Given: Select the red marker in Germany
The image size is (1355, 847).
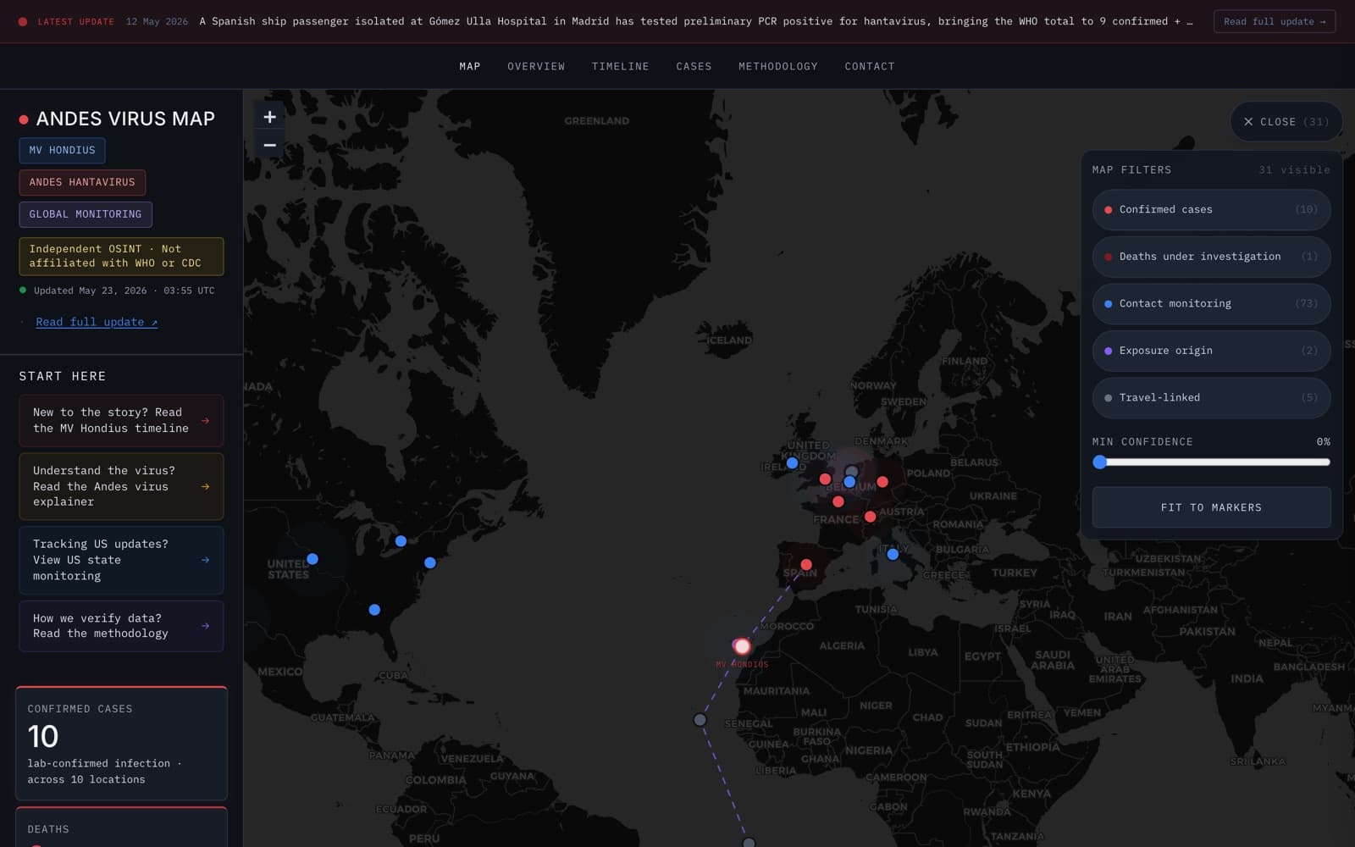Looking at the screenshot, I should (882, 482).
